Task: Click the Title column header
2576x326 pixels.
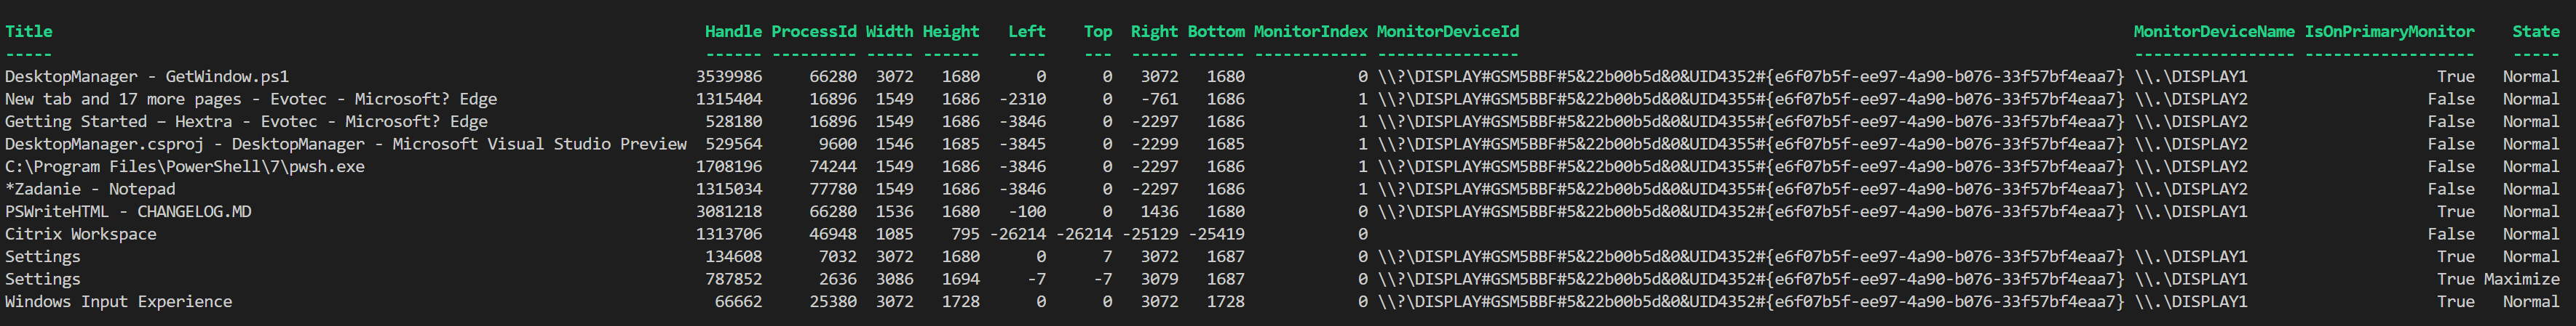Action: [x=29, y=32]
